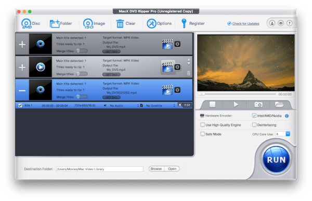Viewport: 312px width, 201px height.
Task: Enable Use High Quality Engine
Action: (202, 125)
